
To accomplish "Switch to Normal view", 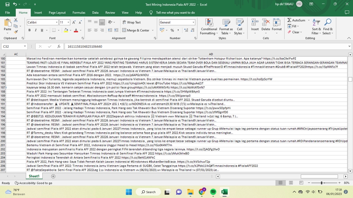I will [x=281, y=183].
